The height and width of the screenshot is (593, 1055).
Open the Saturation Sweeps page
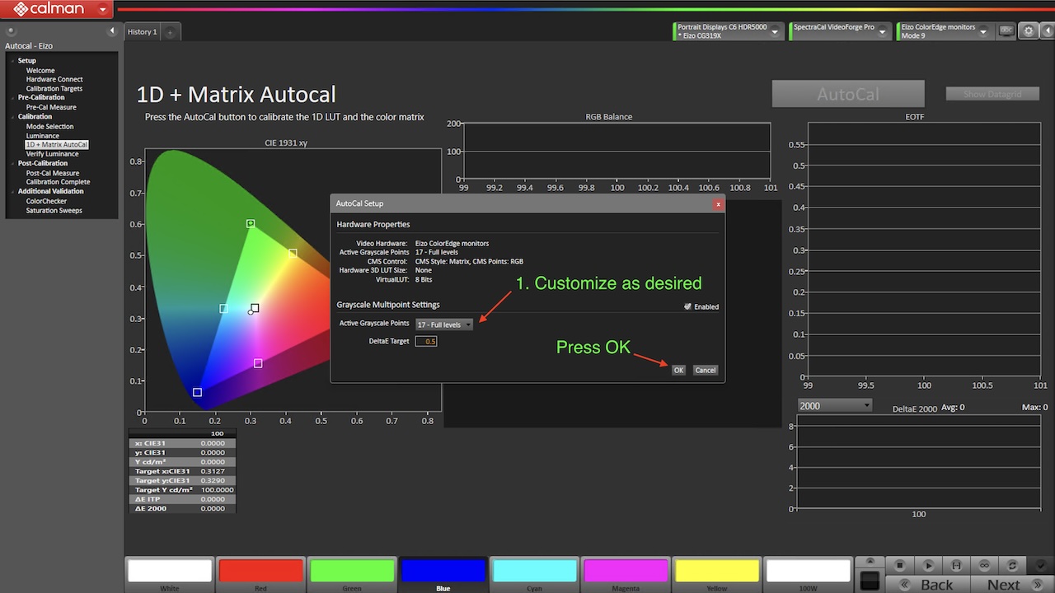point(54,211)
